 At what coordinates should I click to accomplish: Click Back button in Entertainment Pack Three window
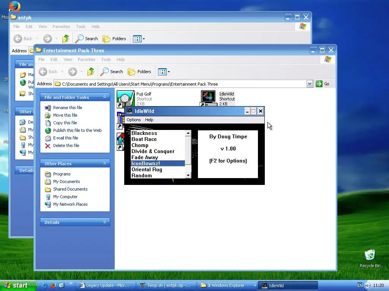click(48, 72)
